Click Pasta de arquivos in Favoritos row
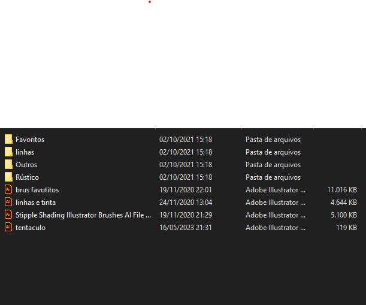The height and width of the screenshot is (305, 366). point(273,140)
